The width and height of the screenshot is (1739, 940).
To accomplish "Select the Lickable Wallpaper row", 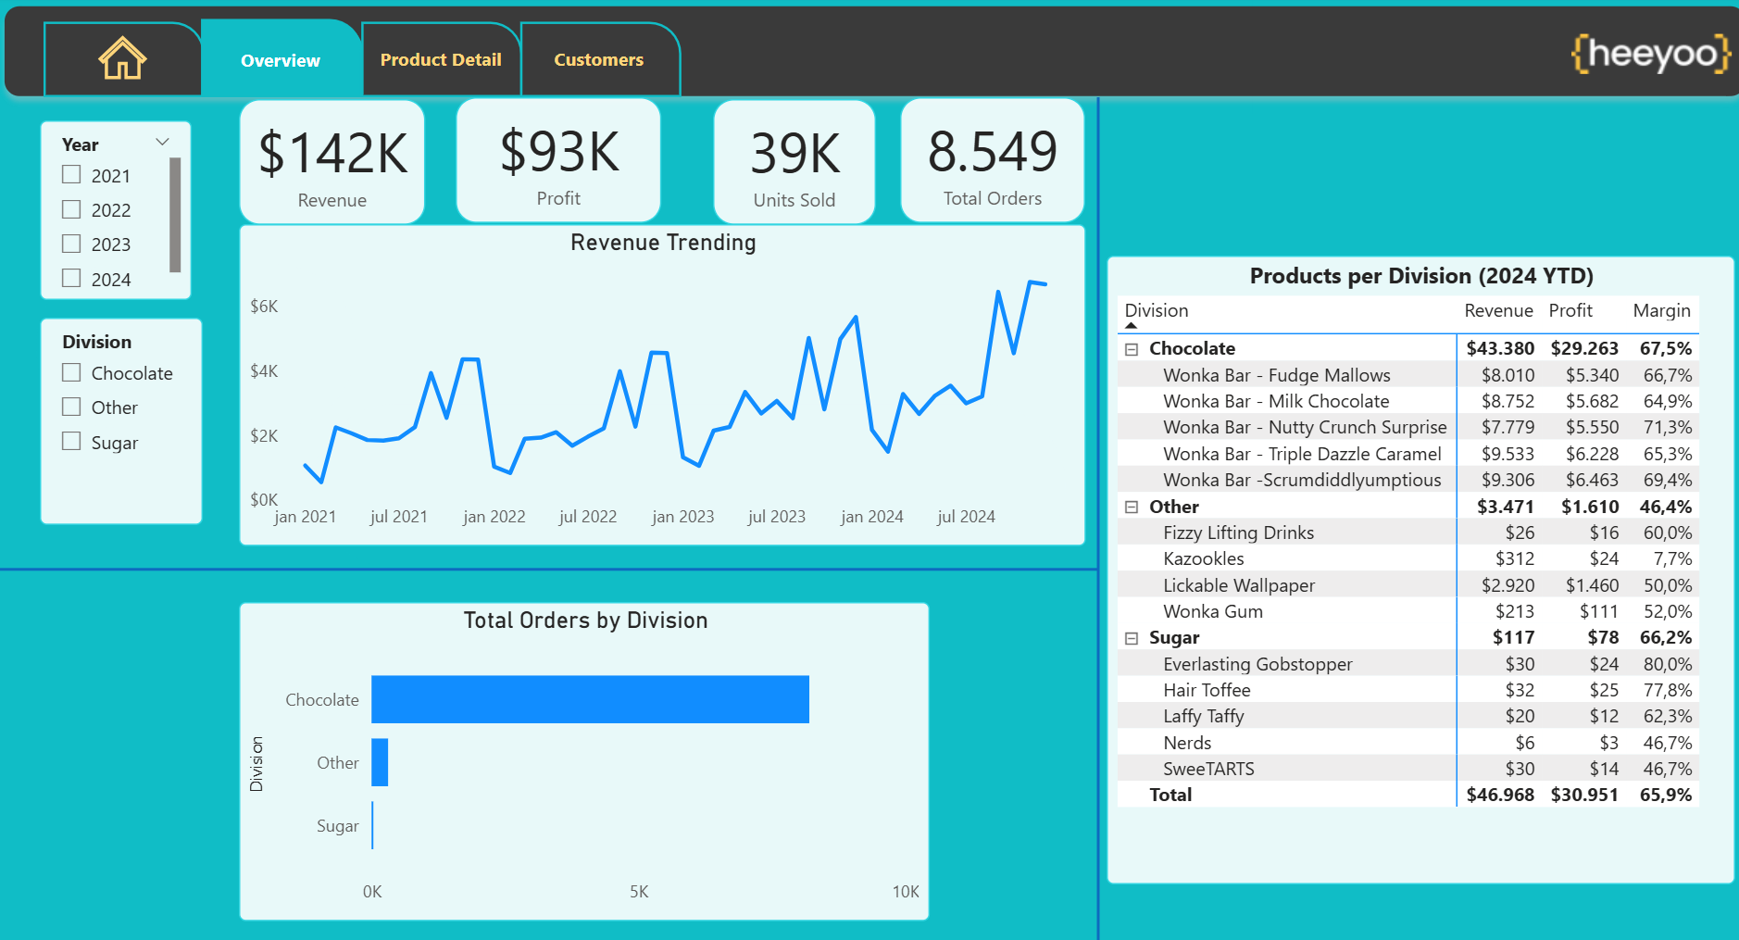I will point(1407,585).
